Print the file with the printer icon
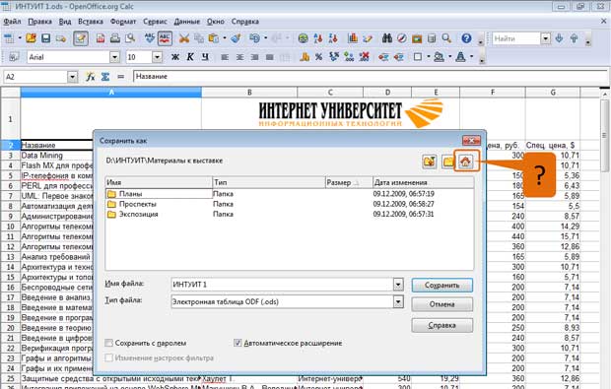This screenshot has width=611, height=389. [x=115, y=38]
